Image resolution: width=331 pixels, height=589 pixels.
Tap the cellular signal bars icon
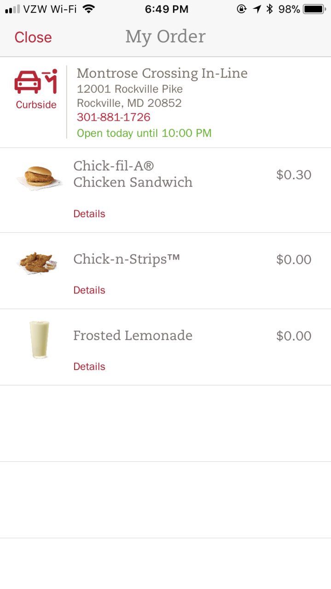click(x=12, y=9)
